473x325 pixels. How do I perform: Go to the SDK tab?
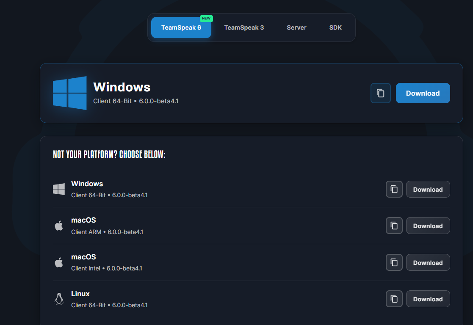335,28
